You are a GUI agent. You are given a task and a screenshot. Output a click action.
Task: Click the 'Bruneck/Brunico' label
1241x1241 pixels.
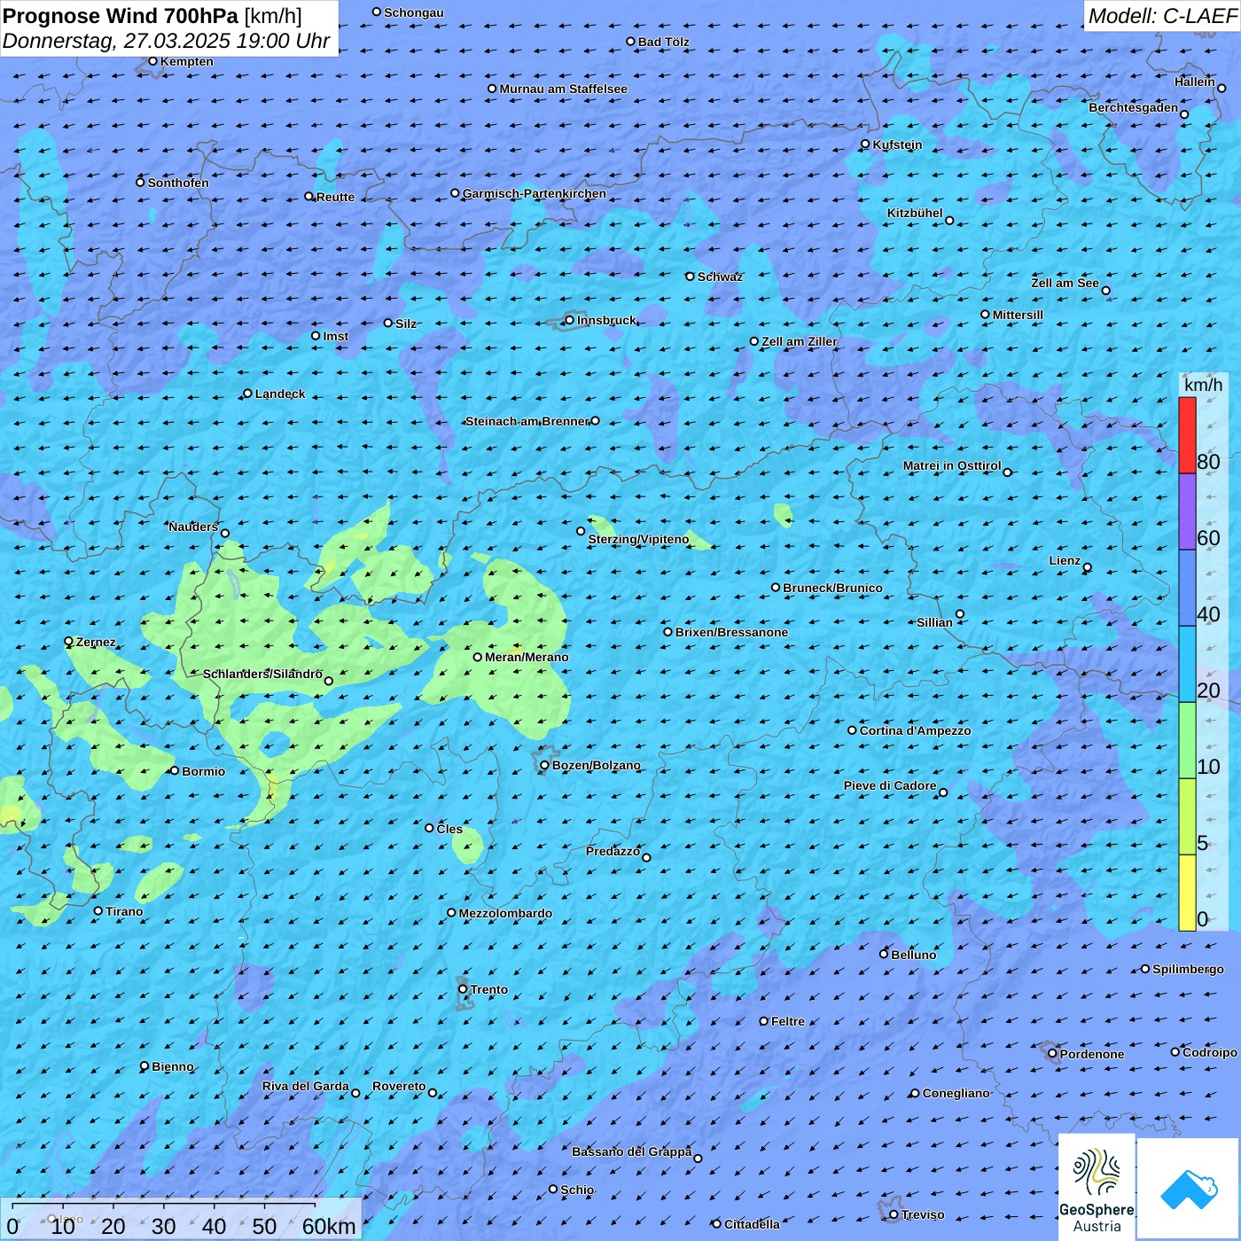[832, 588]
